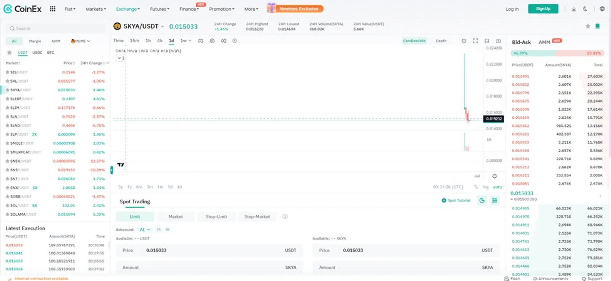Select the AMM market tab

click(x=56, y=41)
